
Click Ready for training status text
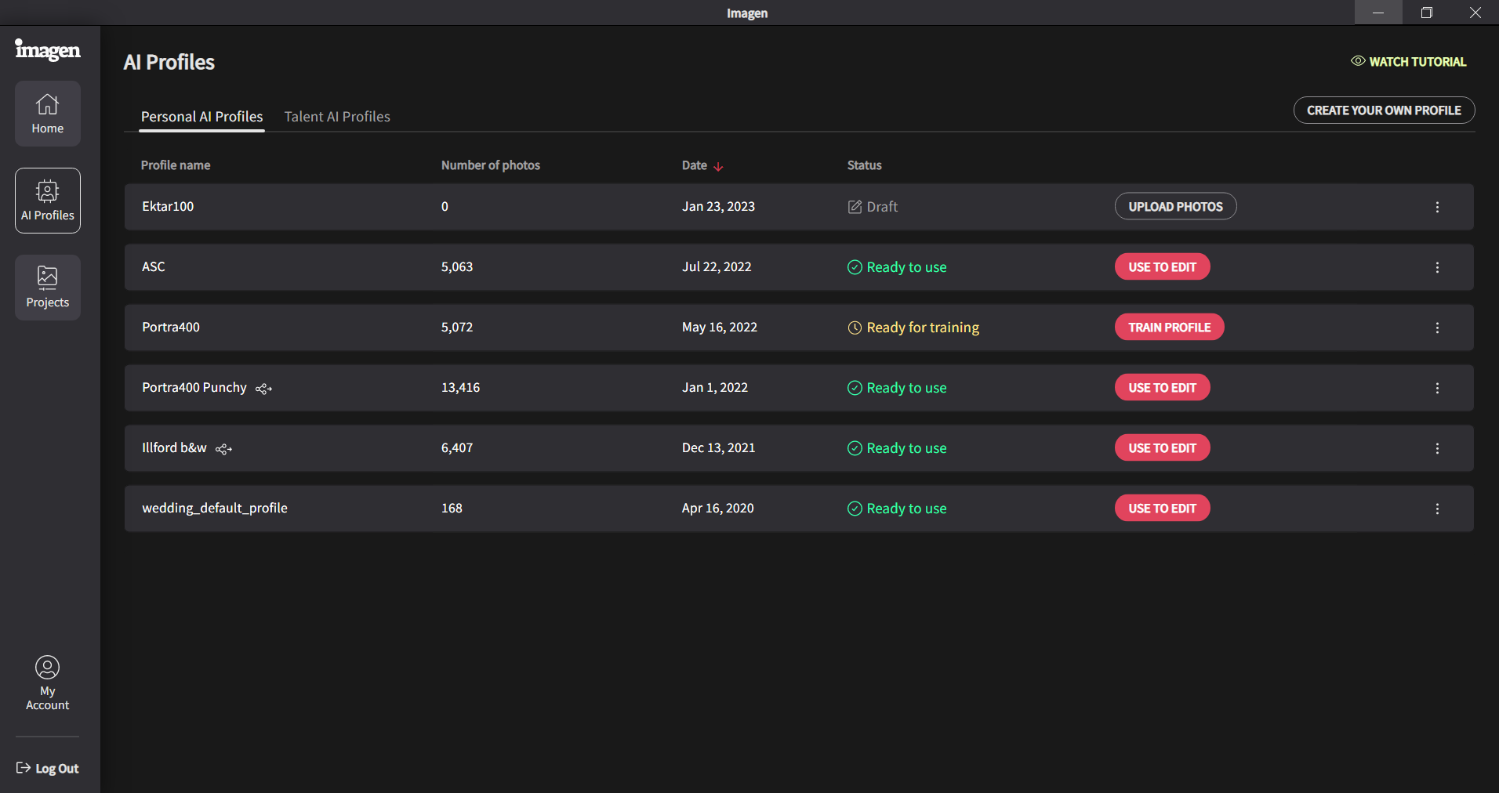click(923, 328)
